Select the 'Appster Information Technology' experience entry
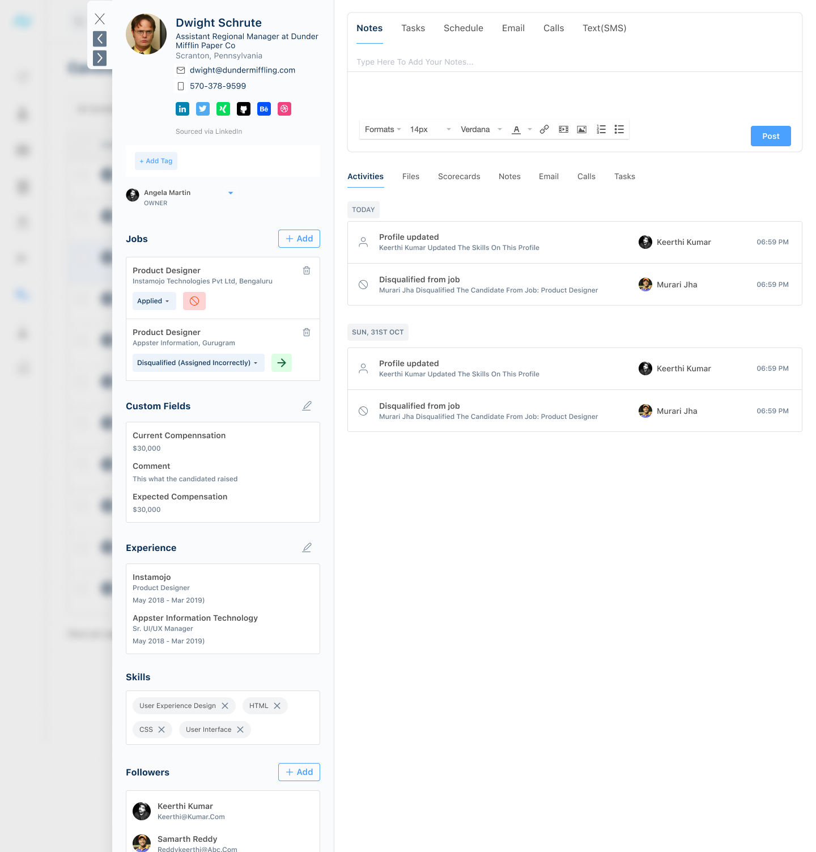The width and height of the screenshot is (816, 852). tap(195, 629)
